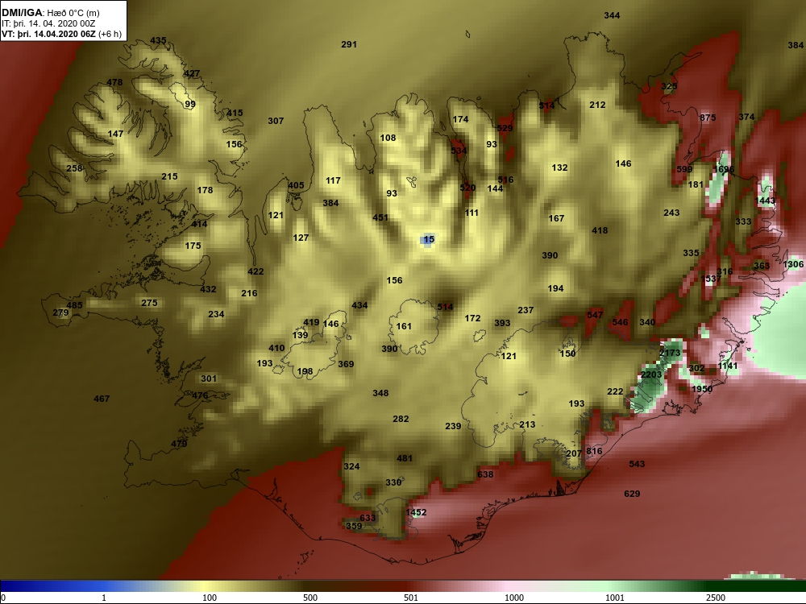Click the offshore value 543
The width and height of the screenshot is (806, 604).
click(637, 464)
